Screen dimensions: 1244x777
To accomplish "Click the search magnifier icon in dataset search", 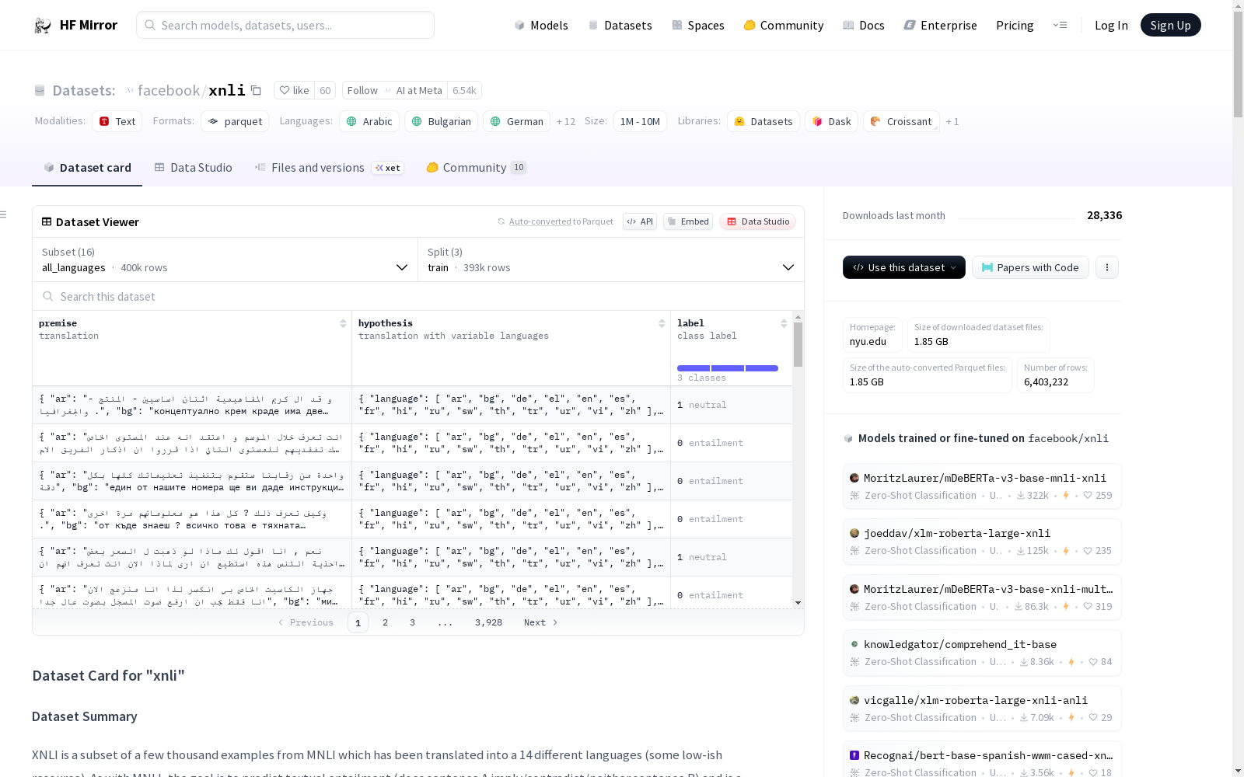I will click(x=48, y=296).
